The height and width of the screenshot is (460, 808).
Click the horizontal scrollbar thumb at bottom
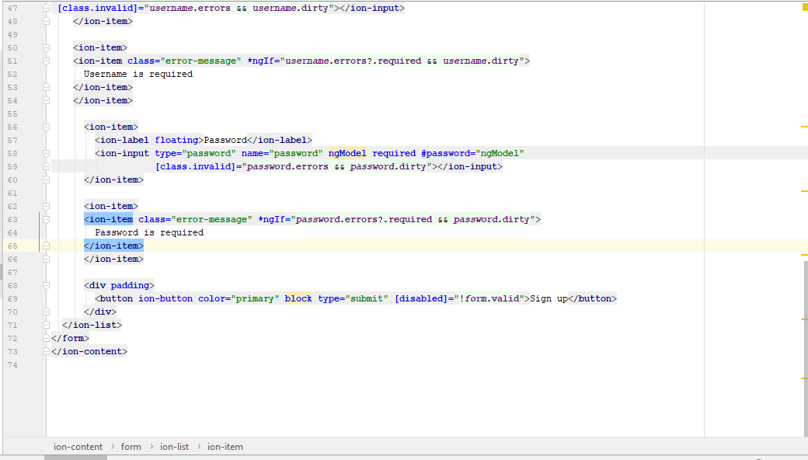pyautogui.click(x=75, y=457)
